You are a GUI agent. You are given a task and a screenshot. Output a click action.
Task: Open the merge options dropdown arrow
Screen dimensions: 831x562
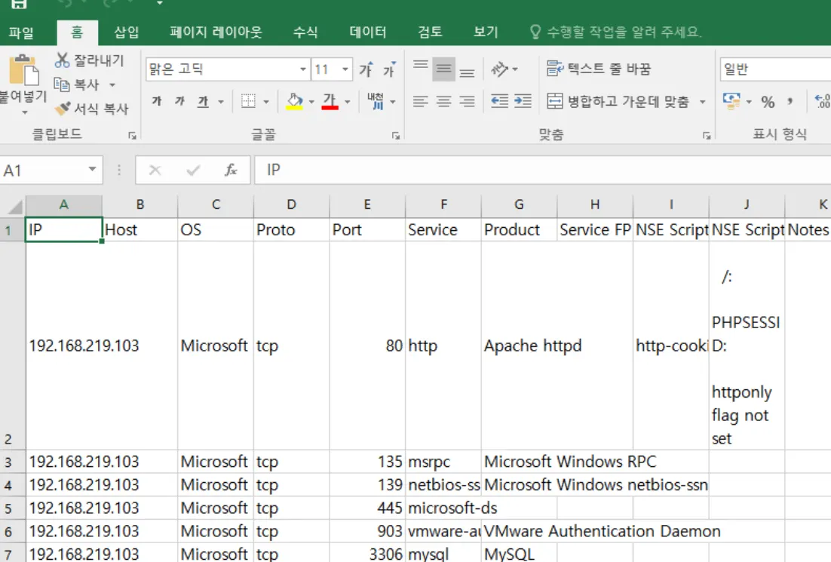pyautogui.click(x=702, y=101)
